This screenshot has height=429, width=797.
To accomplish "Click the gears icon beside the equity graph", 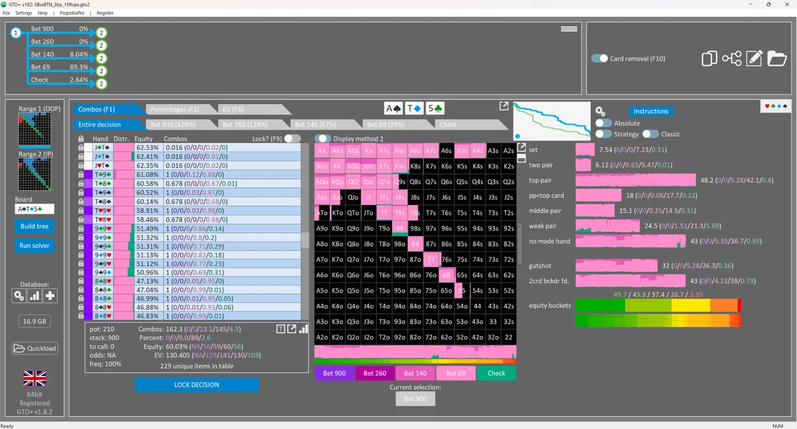I will [x=600, y=111].
